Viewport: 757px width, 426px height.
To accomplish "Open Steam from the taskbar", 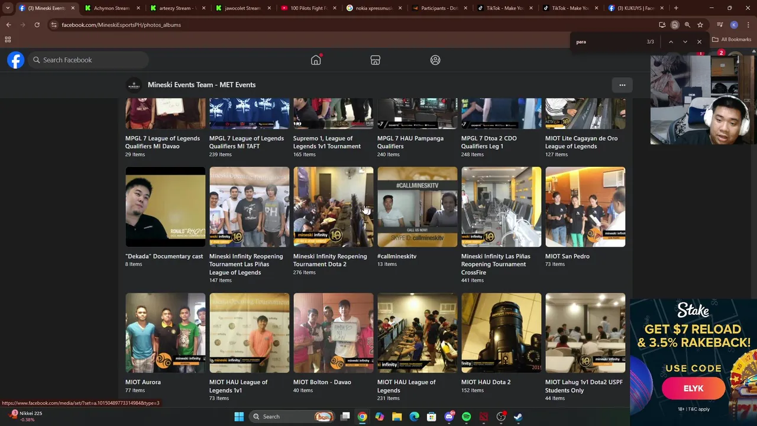I will tap(518, 417).
